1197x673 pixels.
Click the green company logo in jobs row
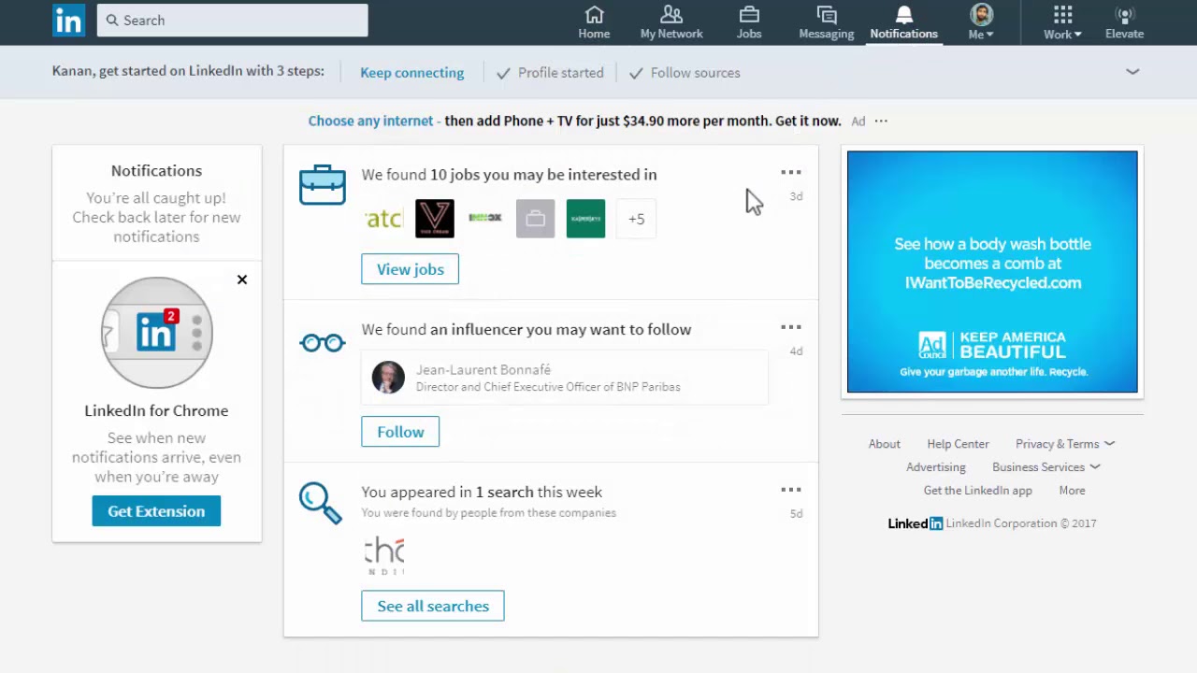[x=585, y=219]
